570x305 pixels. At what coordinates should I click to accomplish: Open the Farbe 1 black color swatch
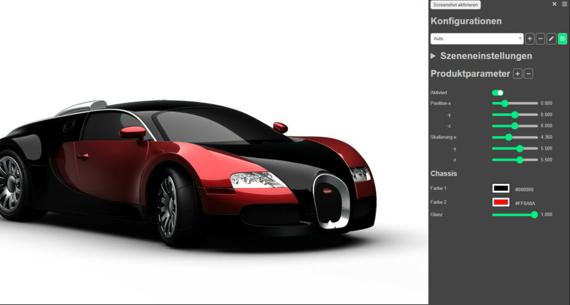tap(500, 188)
